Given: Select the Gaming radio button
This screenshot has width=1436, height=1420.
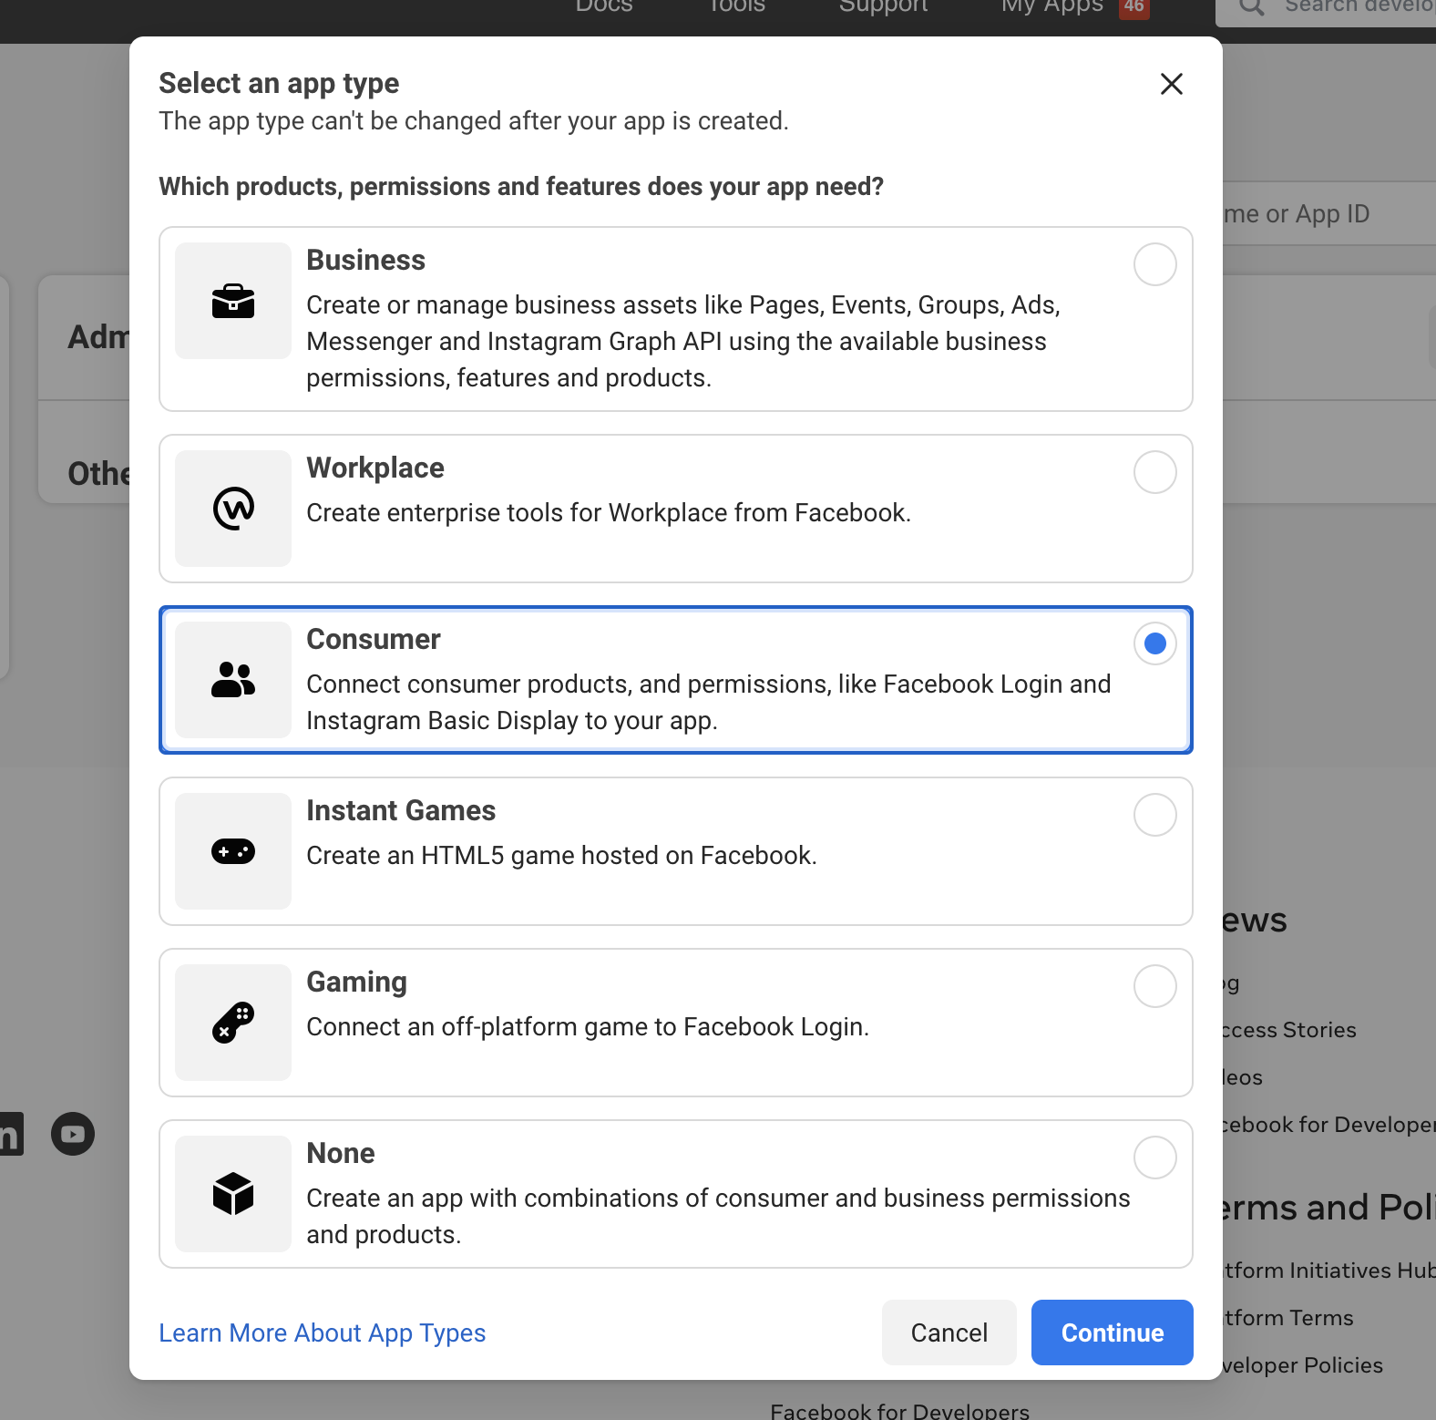Looking at the screenshot, I should (x=1154, y=986).
